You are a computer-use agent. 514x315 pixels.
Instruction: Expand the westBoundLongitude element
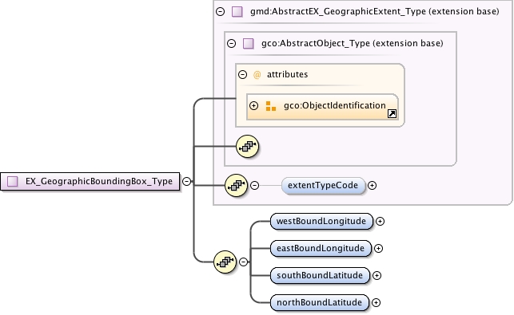380,222
